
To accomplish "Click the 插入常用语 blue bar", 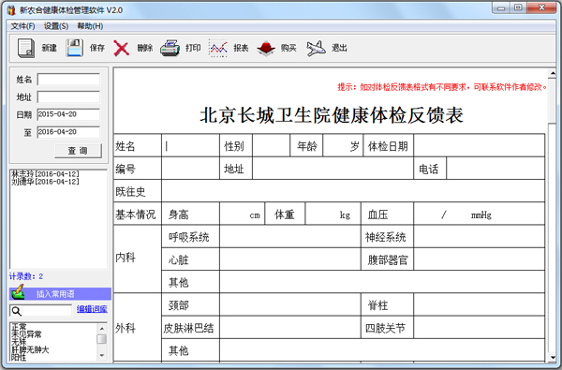I will click(x=60, y=294).
